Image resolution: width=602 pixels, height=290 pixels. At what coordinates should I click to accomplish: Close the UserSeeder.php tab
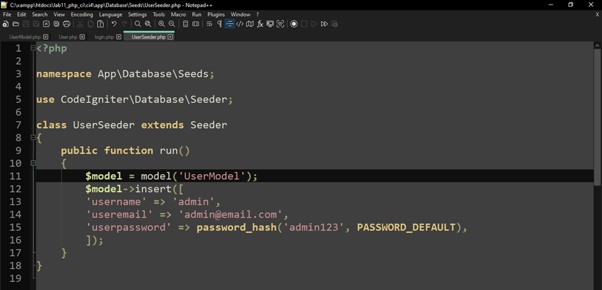pos(170,37)
